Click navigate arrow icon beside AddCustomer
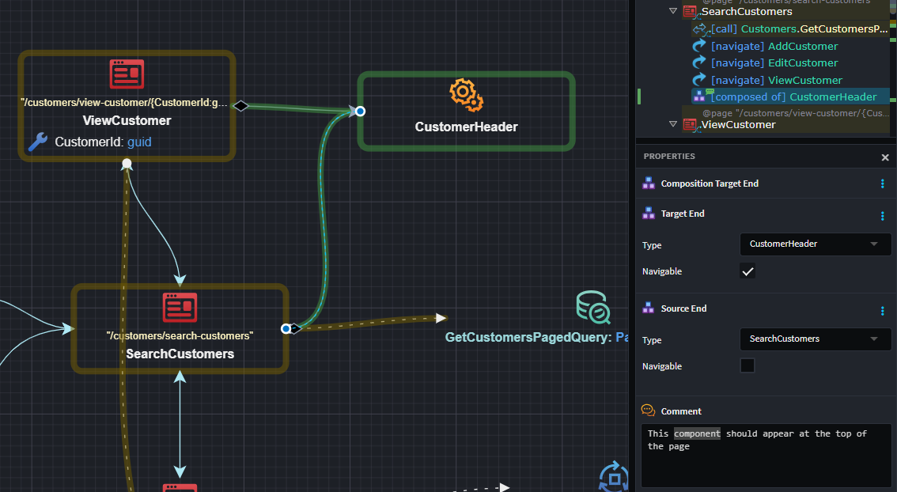897x492 pixels. [x=699, y=46]
